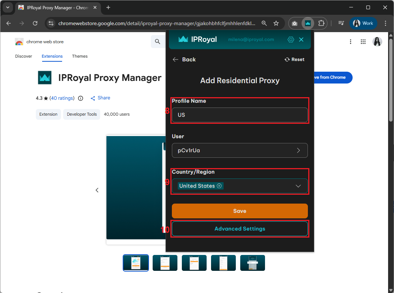Reset the proxy form
This screenshot has width=394, height=293.
click(x=295, y=59)
